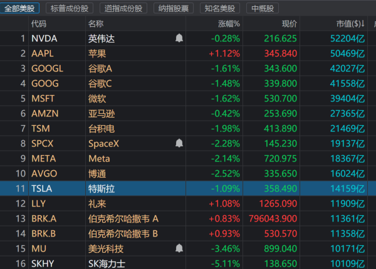Click the price 1265.090

click(x=278, y=204)
